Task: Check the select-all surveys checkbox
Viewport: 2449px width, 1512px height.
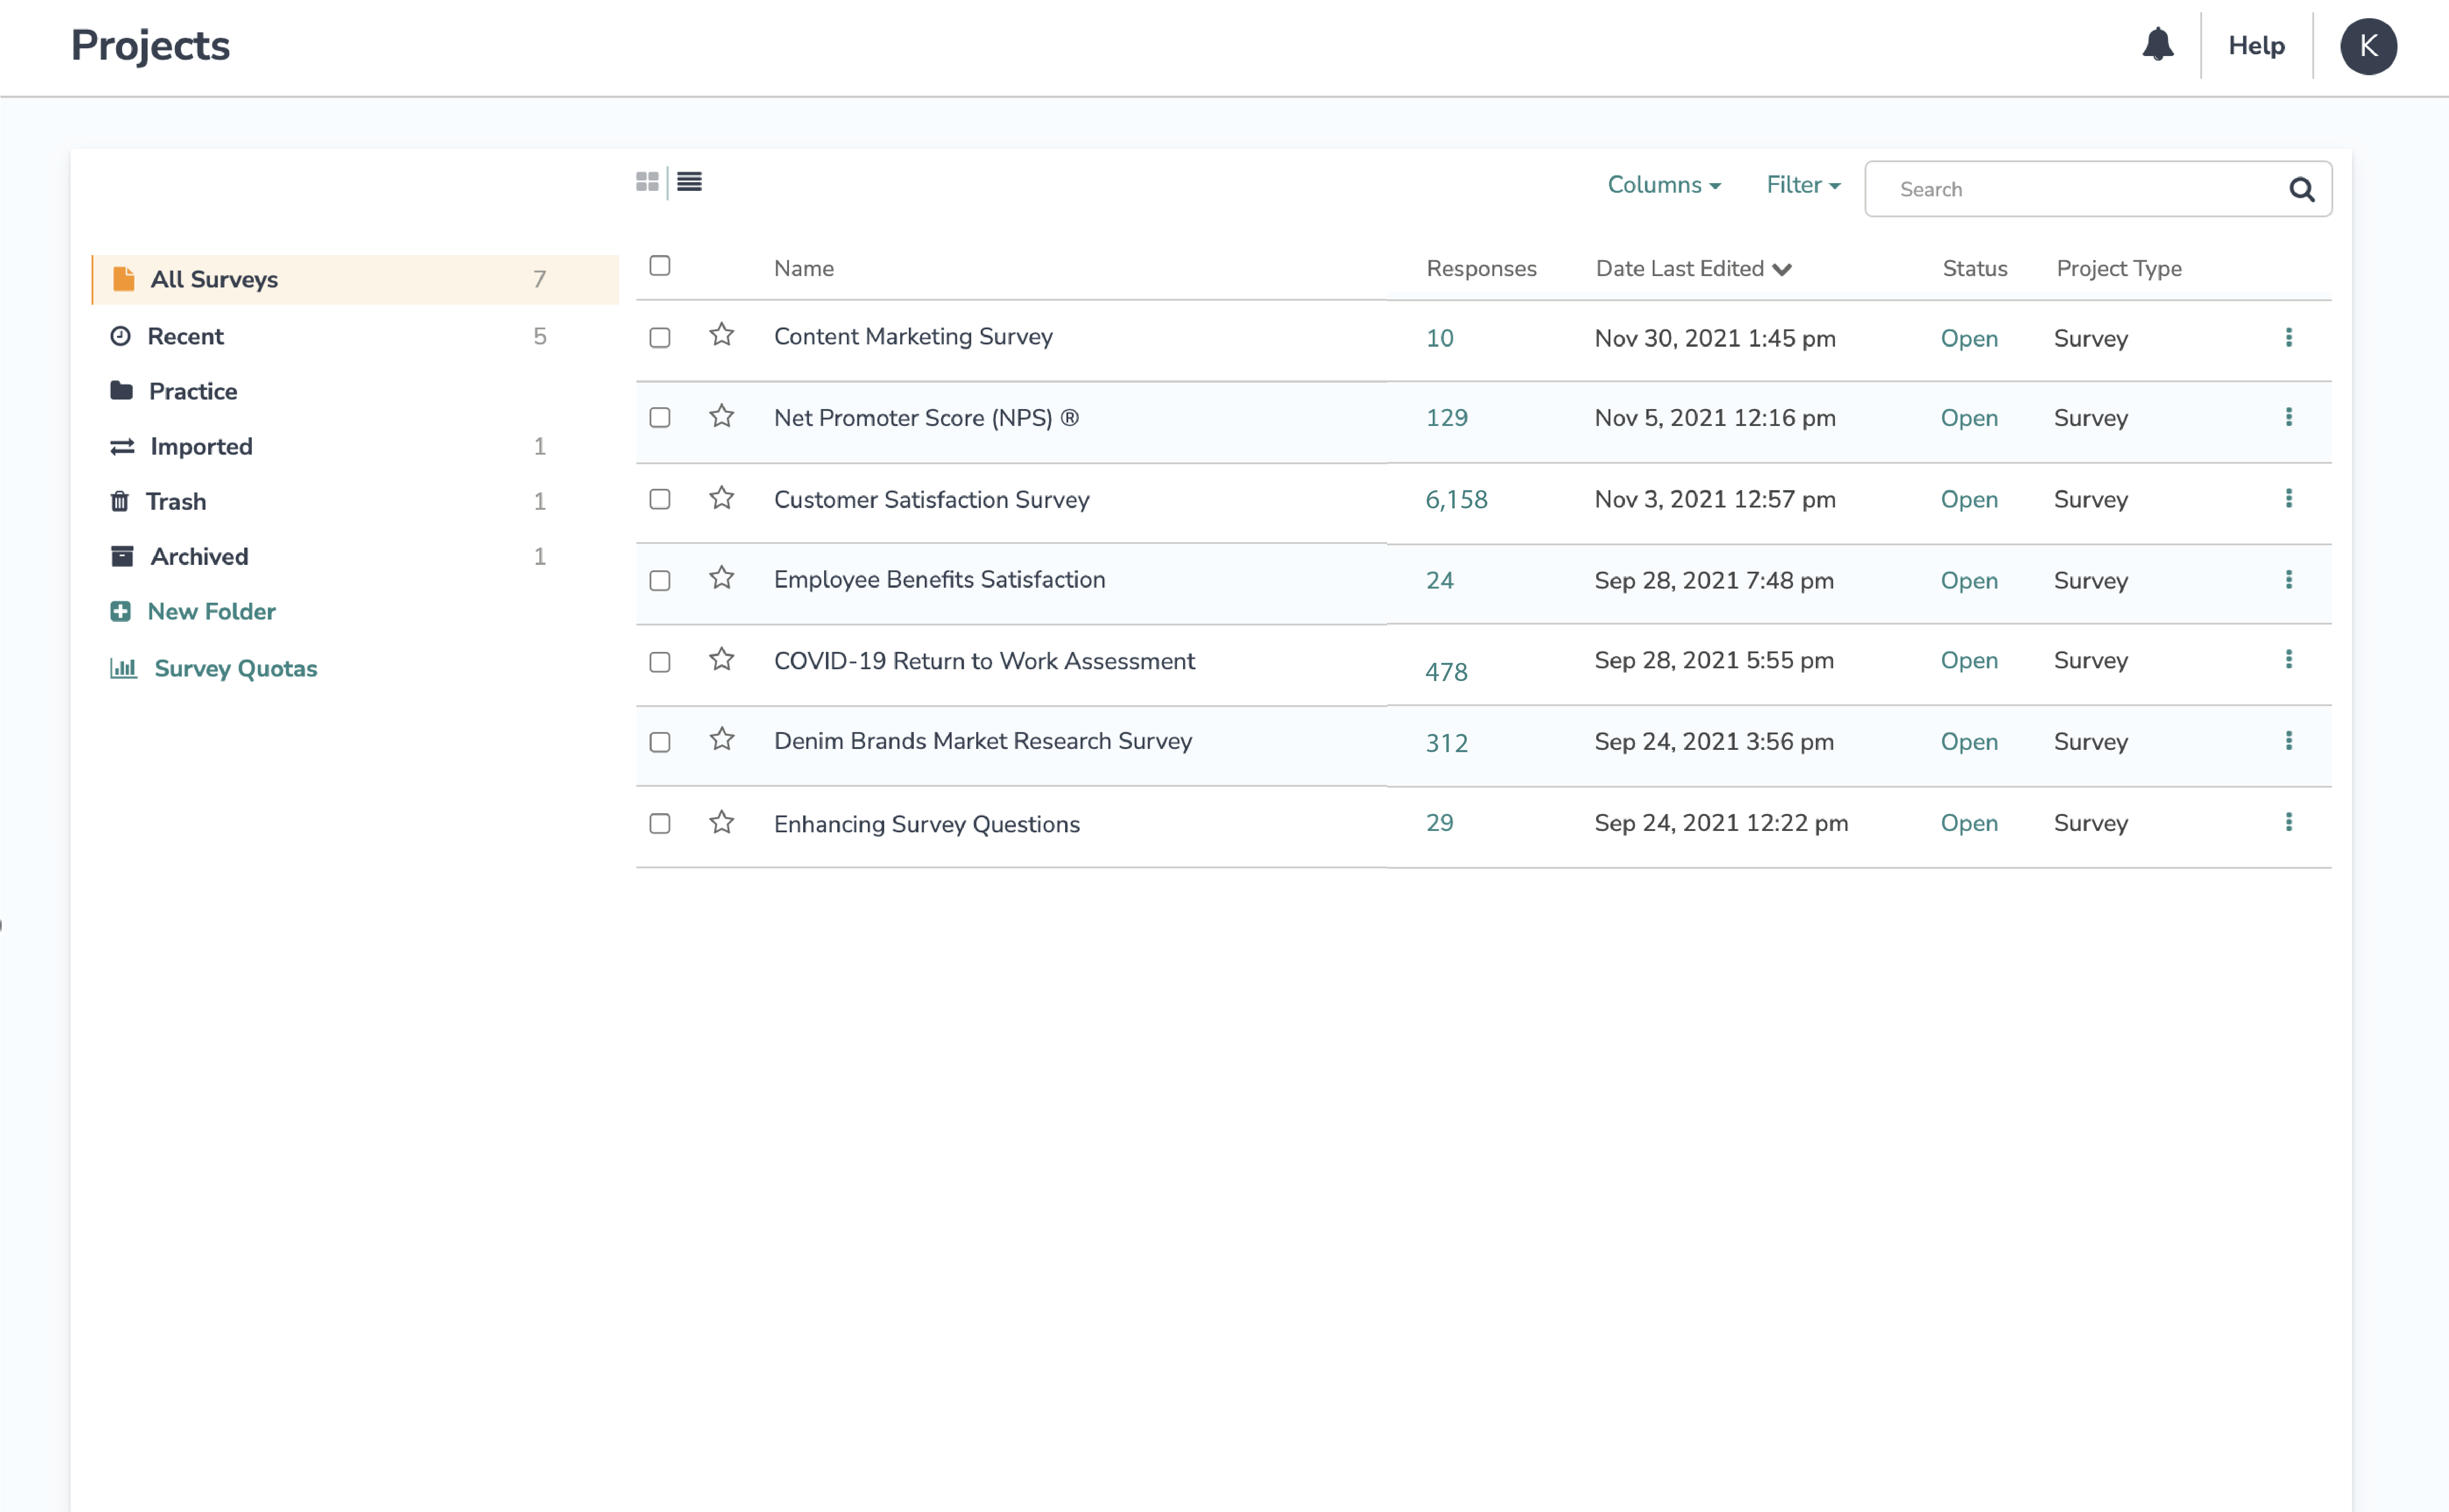Action: point(659,266)
